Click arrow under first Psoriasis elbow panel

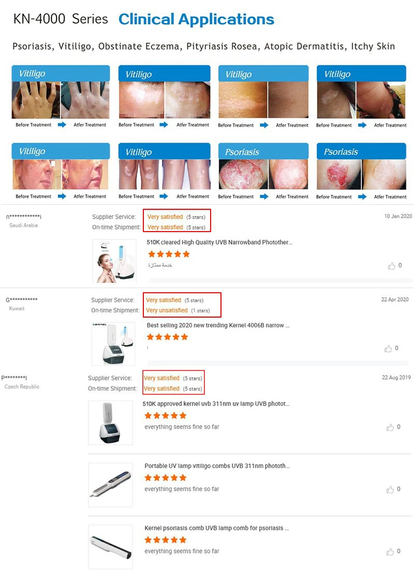264,197
